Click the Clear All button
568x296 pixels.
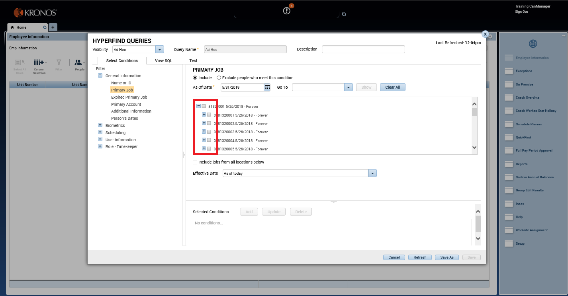click(392, 87)
